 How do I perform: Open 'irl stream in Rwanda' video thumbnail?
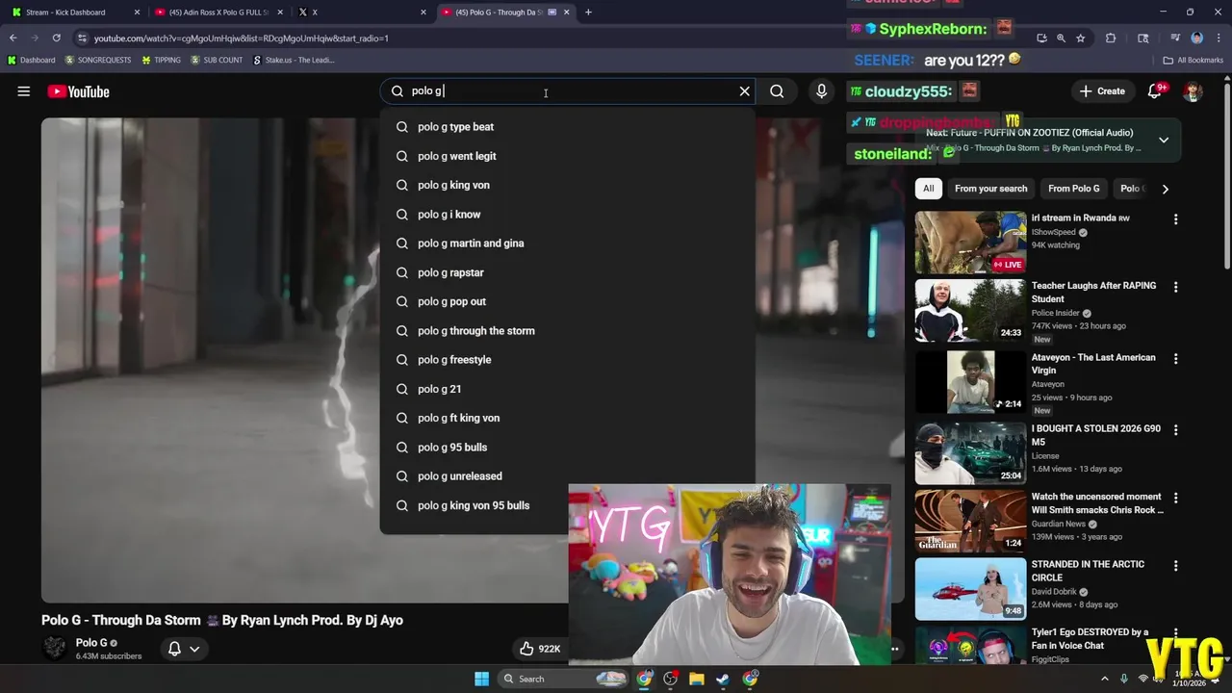point(970,243)
